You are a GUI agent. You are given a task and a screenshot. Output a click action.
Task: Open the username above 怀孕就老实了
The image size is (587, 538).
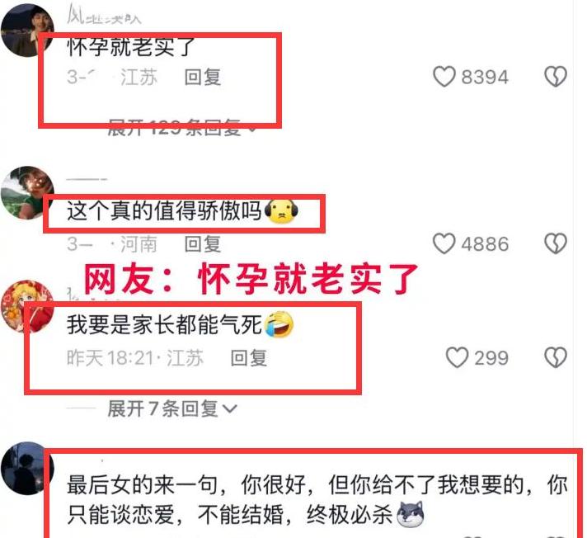(104, 16)
